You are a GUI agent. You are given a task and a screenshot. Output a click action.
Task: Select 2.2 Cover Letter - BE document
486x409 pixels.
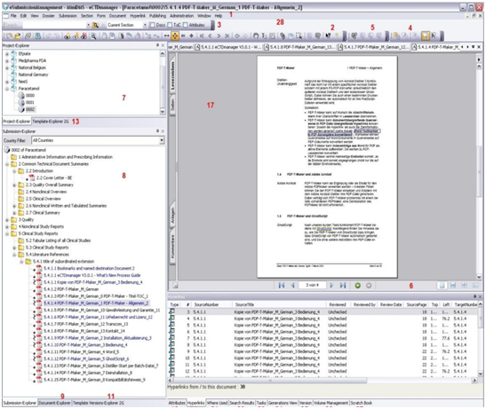click(x=54, y=178)
